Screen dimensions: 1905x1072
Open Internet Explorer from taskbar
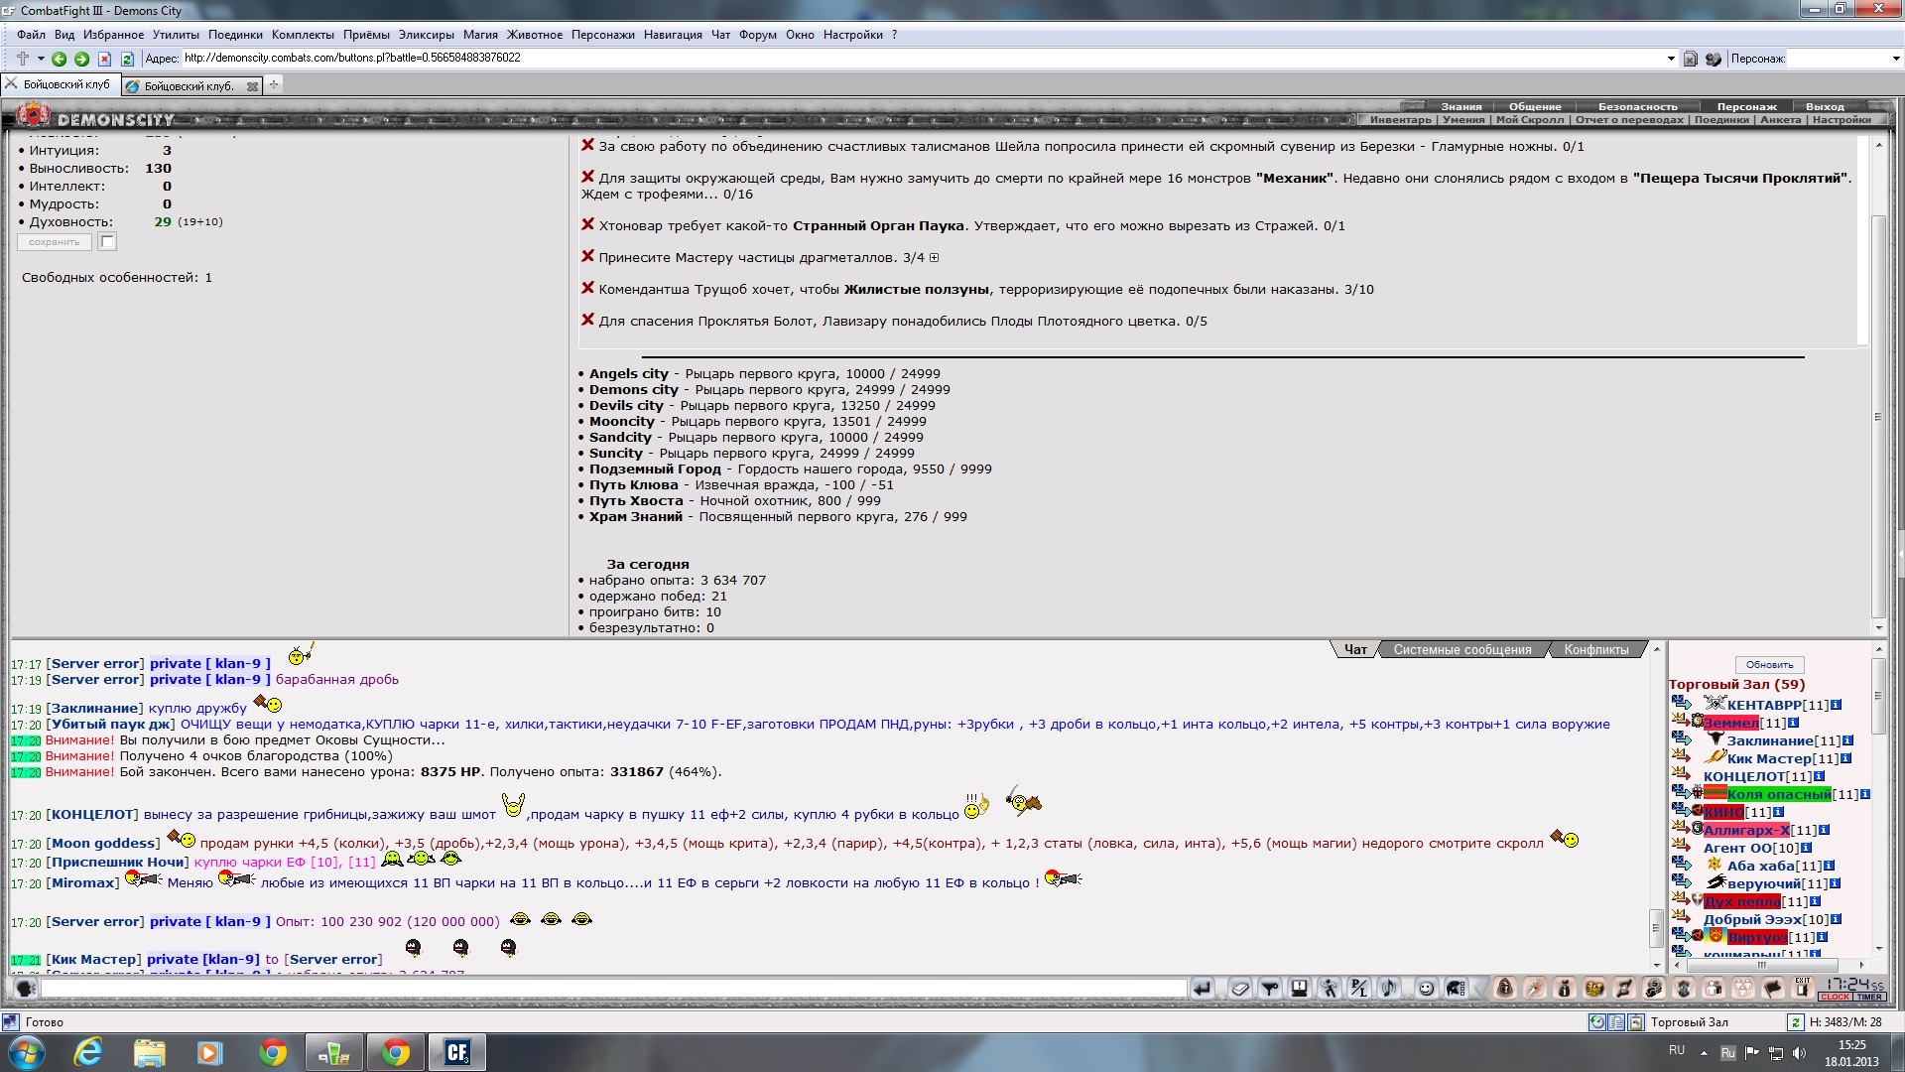88,1052
